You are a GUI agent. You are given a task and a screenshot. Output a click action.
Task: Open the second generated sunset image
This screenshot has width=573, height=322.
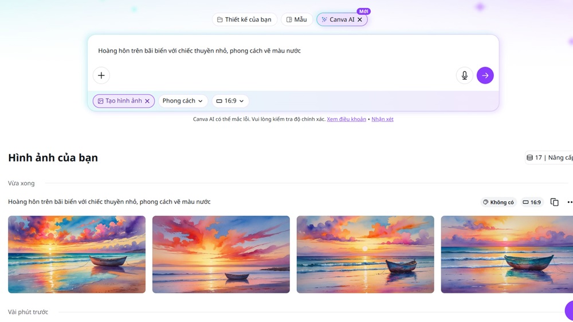pyautogui.click(x=221, y=254)
